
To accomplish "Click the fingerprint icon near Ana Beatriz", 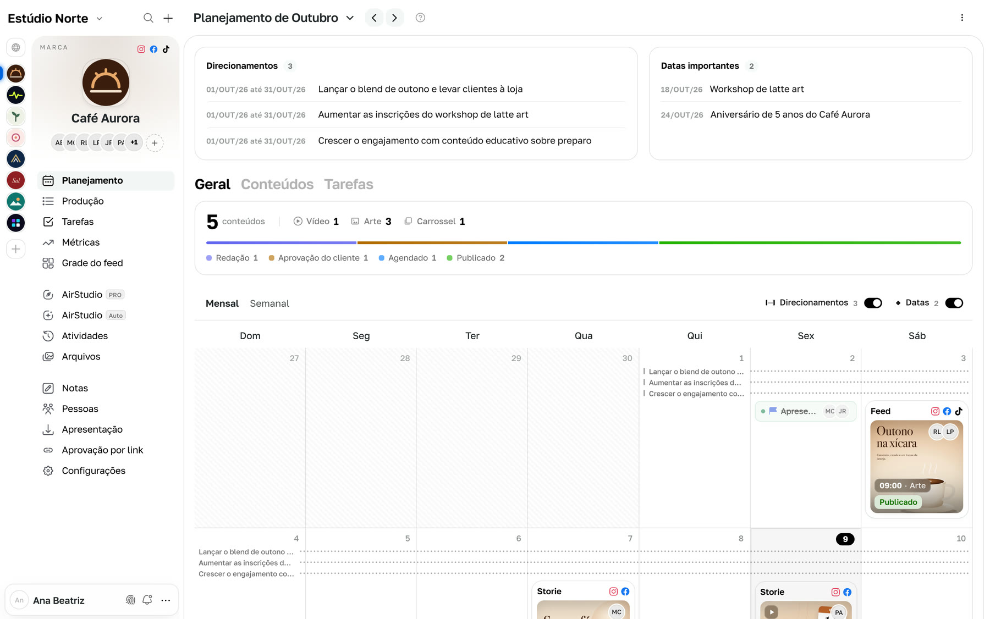I will pos(130,600).
